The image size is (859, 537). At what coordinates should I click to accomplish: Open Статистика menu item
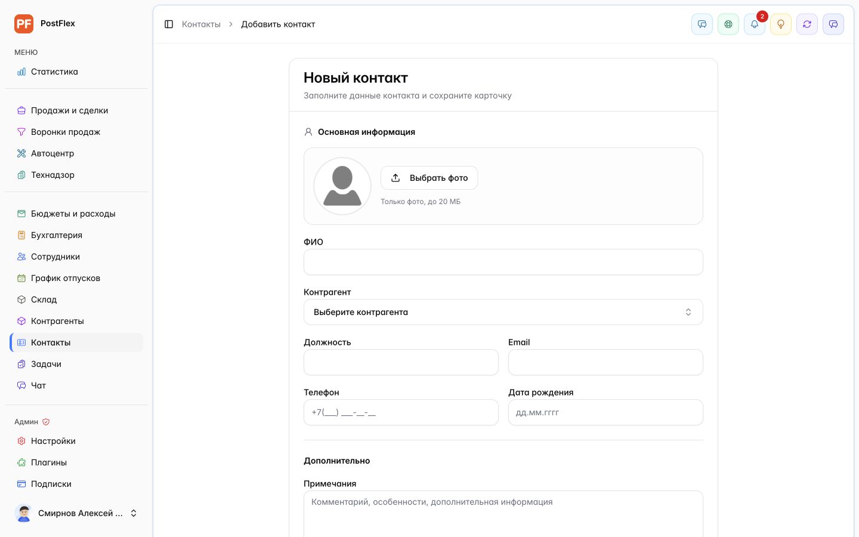point(76,72)
